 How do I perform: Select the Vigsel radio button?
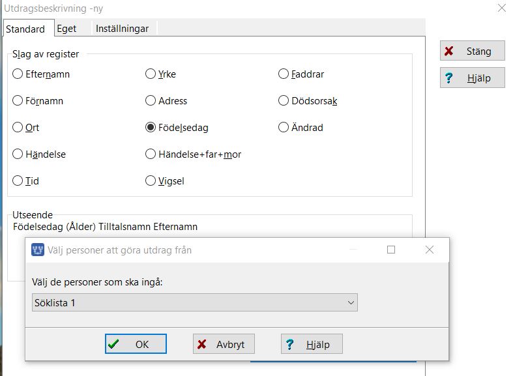click(151, 181)
